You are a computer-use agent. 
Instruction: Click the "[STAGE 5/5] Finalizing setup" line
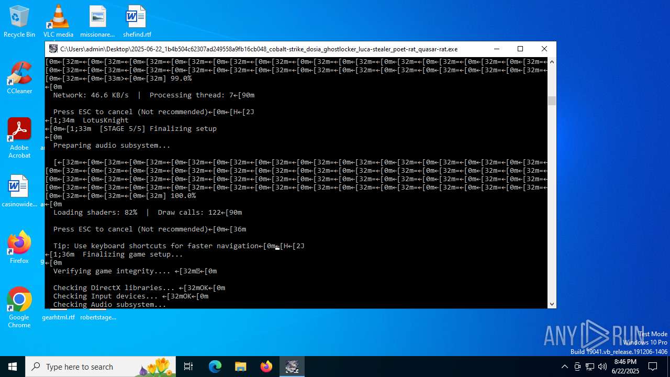point(158,129)
